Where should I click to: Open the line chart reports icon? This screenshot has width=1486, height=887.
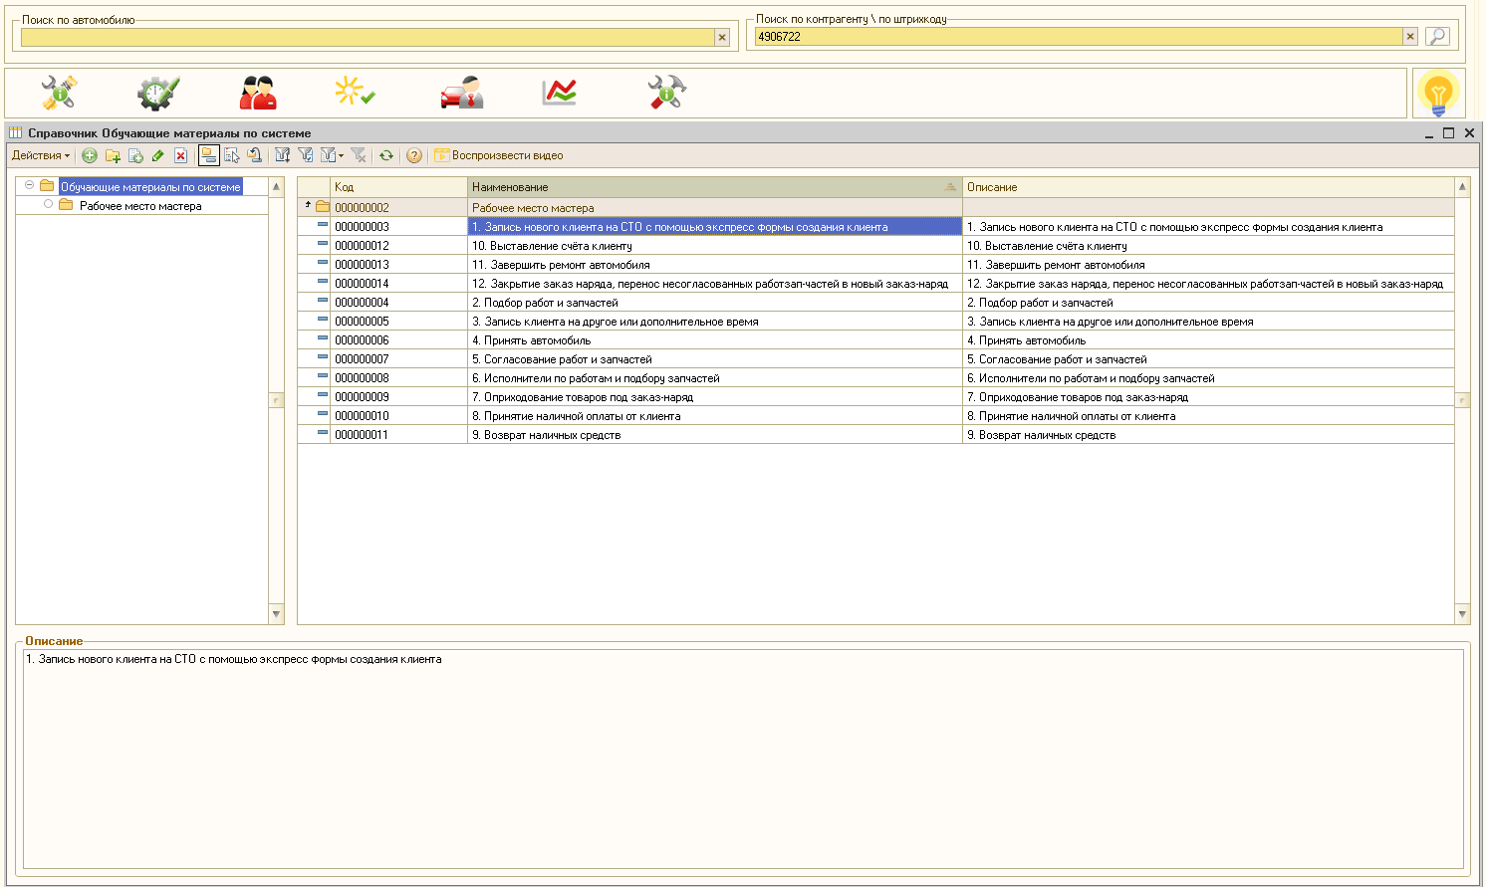coord(559,93)
